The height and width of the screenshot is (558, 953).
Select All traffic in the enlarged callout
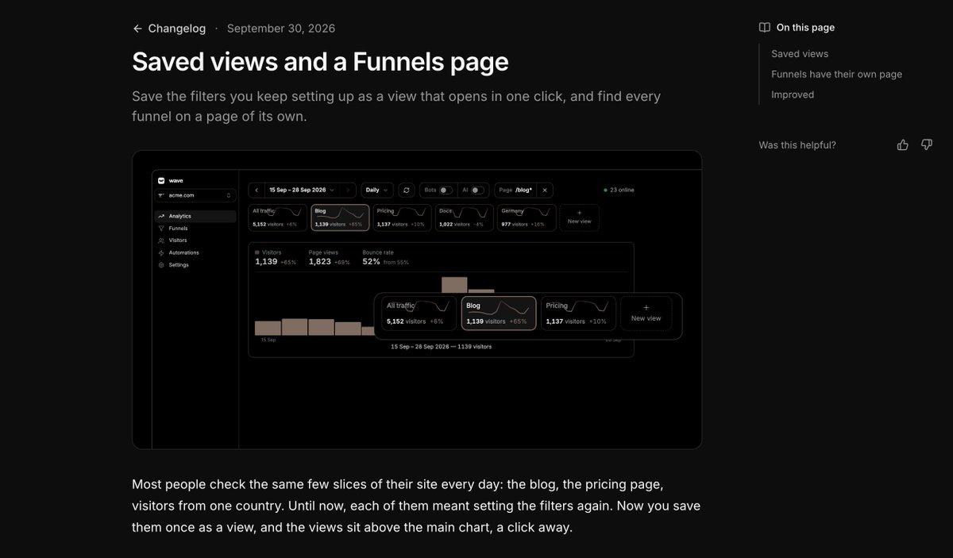click(x=419, y=314)
